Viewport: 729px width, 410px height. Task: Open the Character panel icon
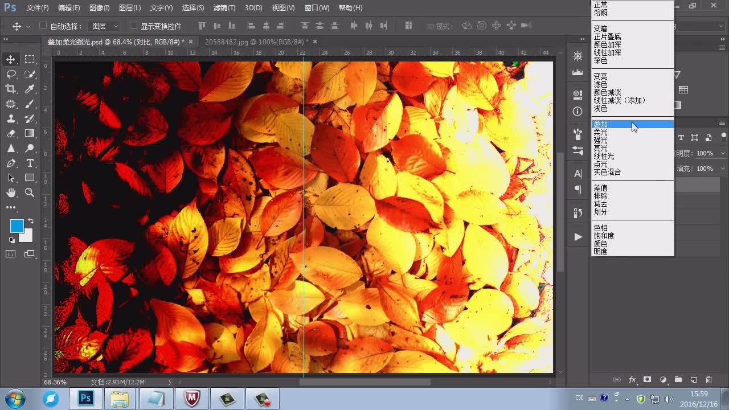click(x=578, y=174)
